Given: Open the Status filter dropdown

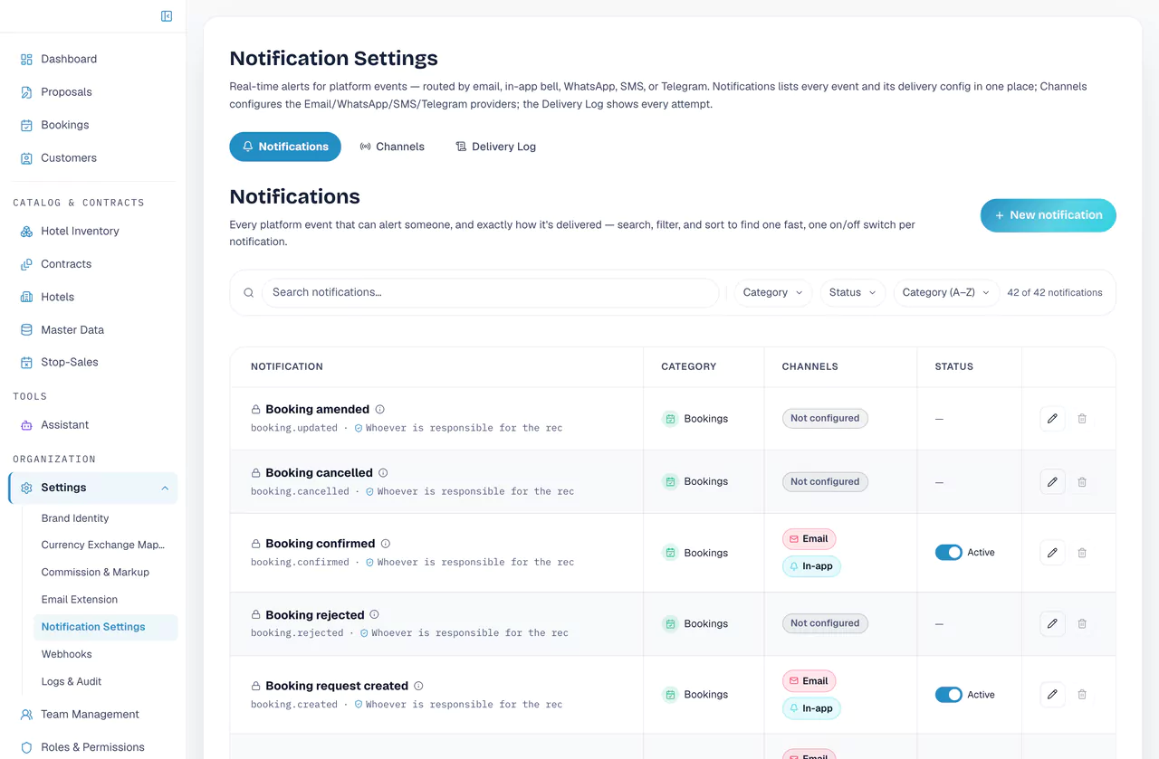Looking at the screenshot, I should 853,292.
